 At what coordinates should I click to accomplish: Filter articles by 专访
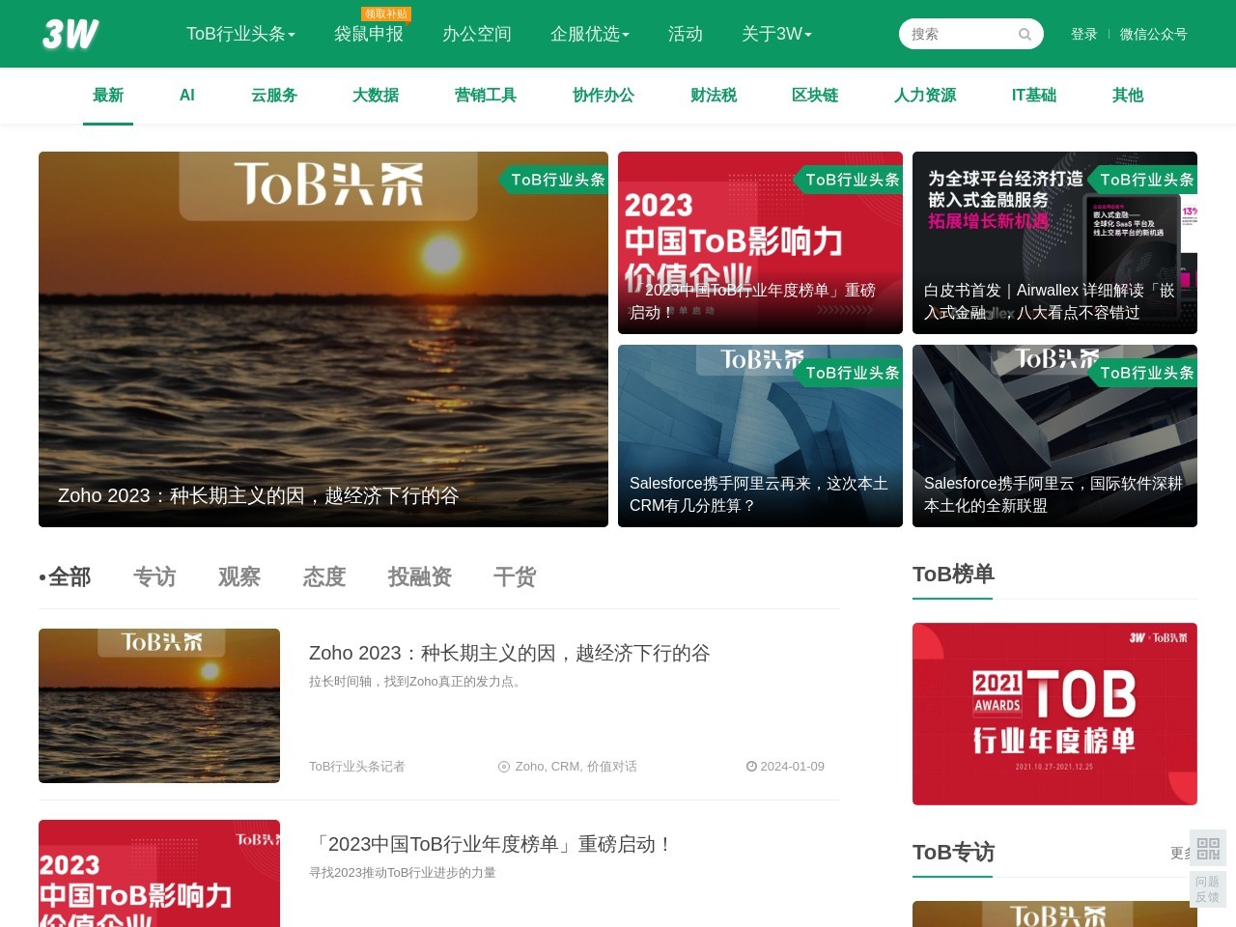coord(154,577)
